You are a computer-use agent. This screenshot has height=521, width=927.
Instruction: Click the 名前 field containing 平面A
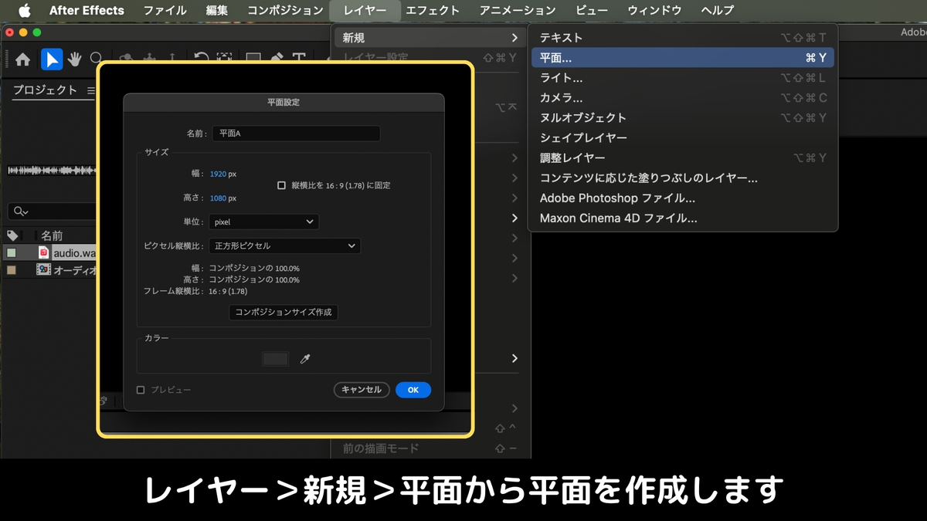[x=296, y=133]
